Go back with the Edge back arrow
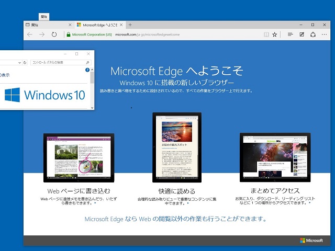Screen dimensions: 335x251 [x=30, y=35]
